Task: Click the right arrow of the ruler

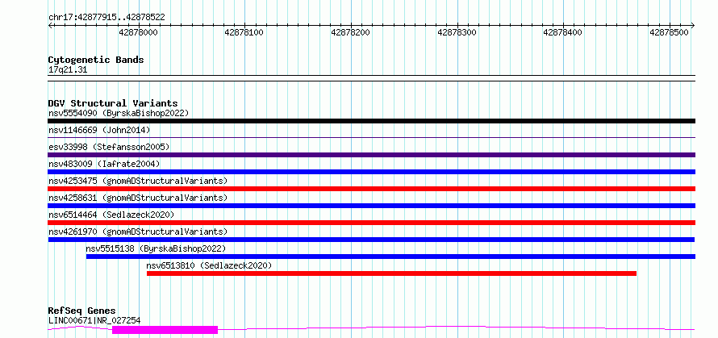Action: (x=692, y=25)
